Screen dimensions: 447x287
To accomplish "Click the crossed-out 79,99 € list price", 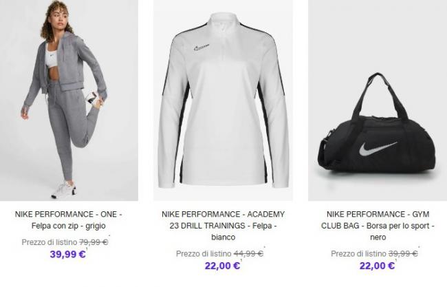I will 94,242.
